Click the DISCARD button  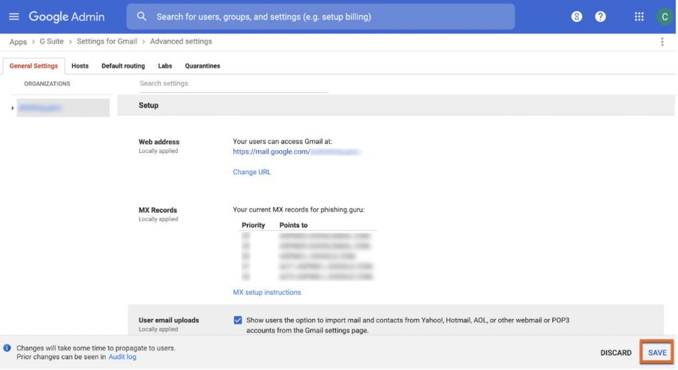coord(616,353)
